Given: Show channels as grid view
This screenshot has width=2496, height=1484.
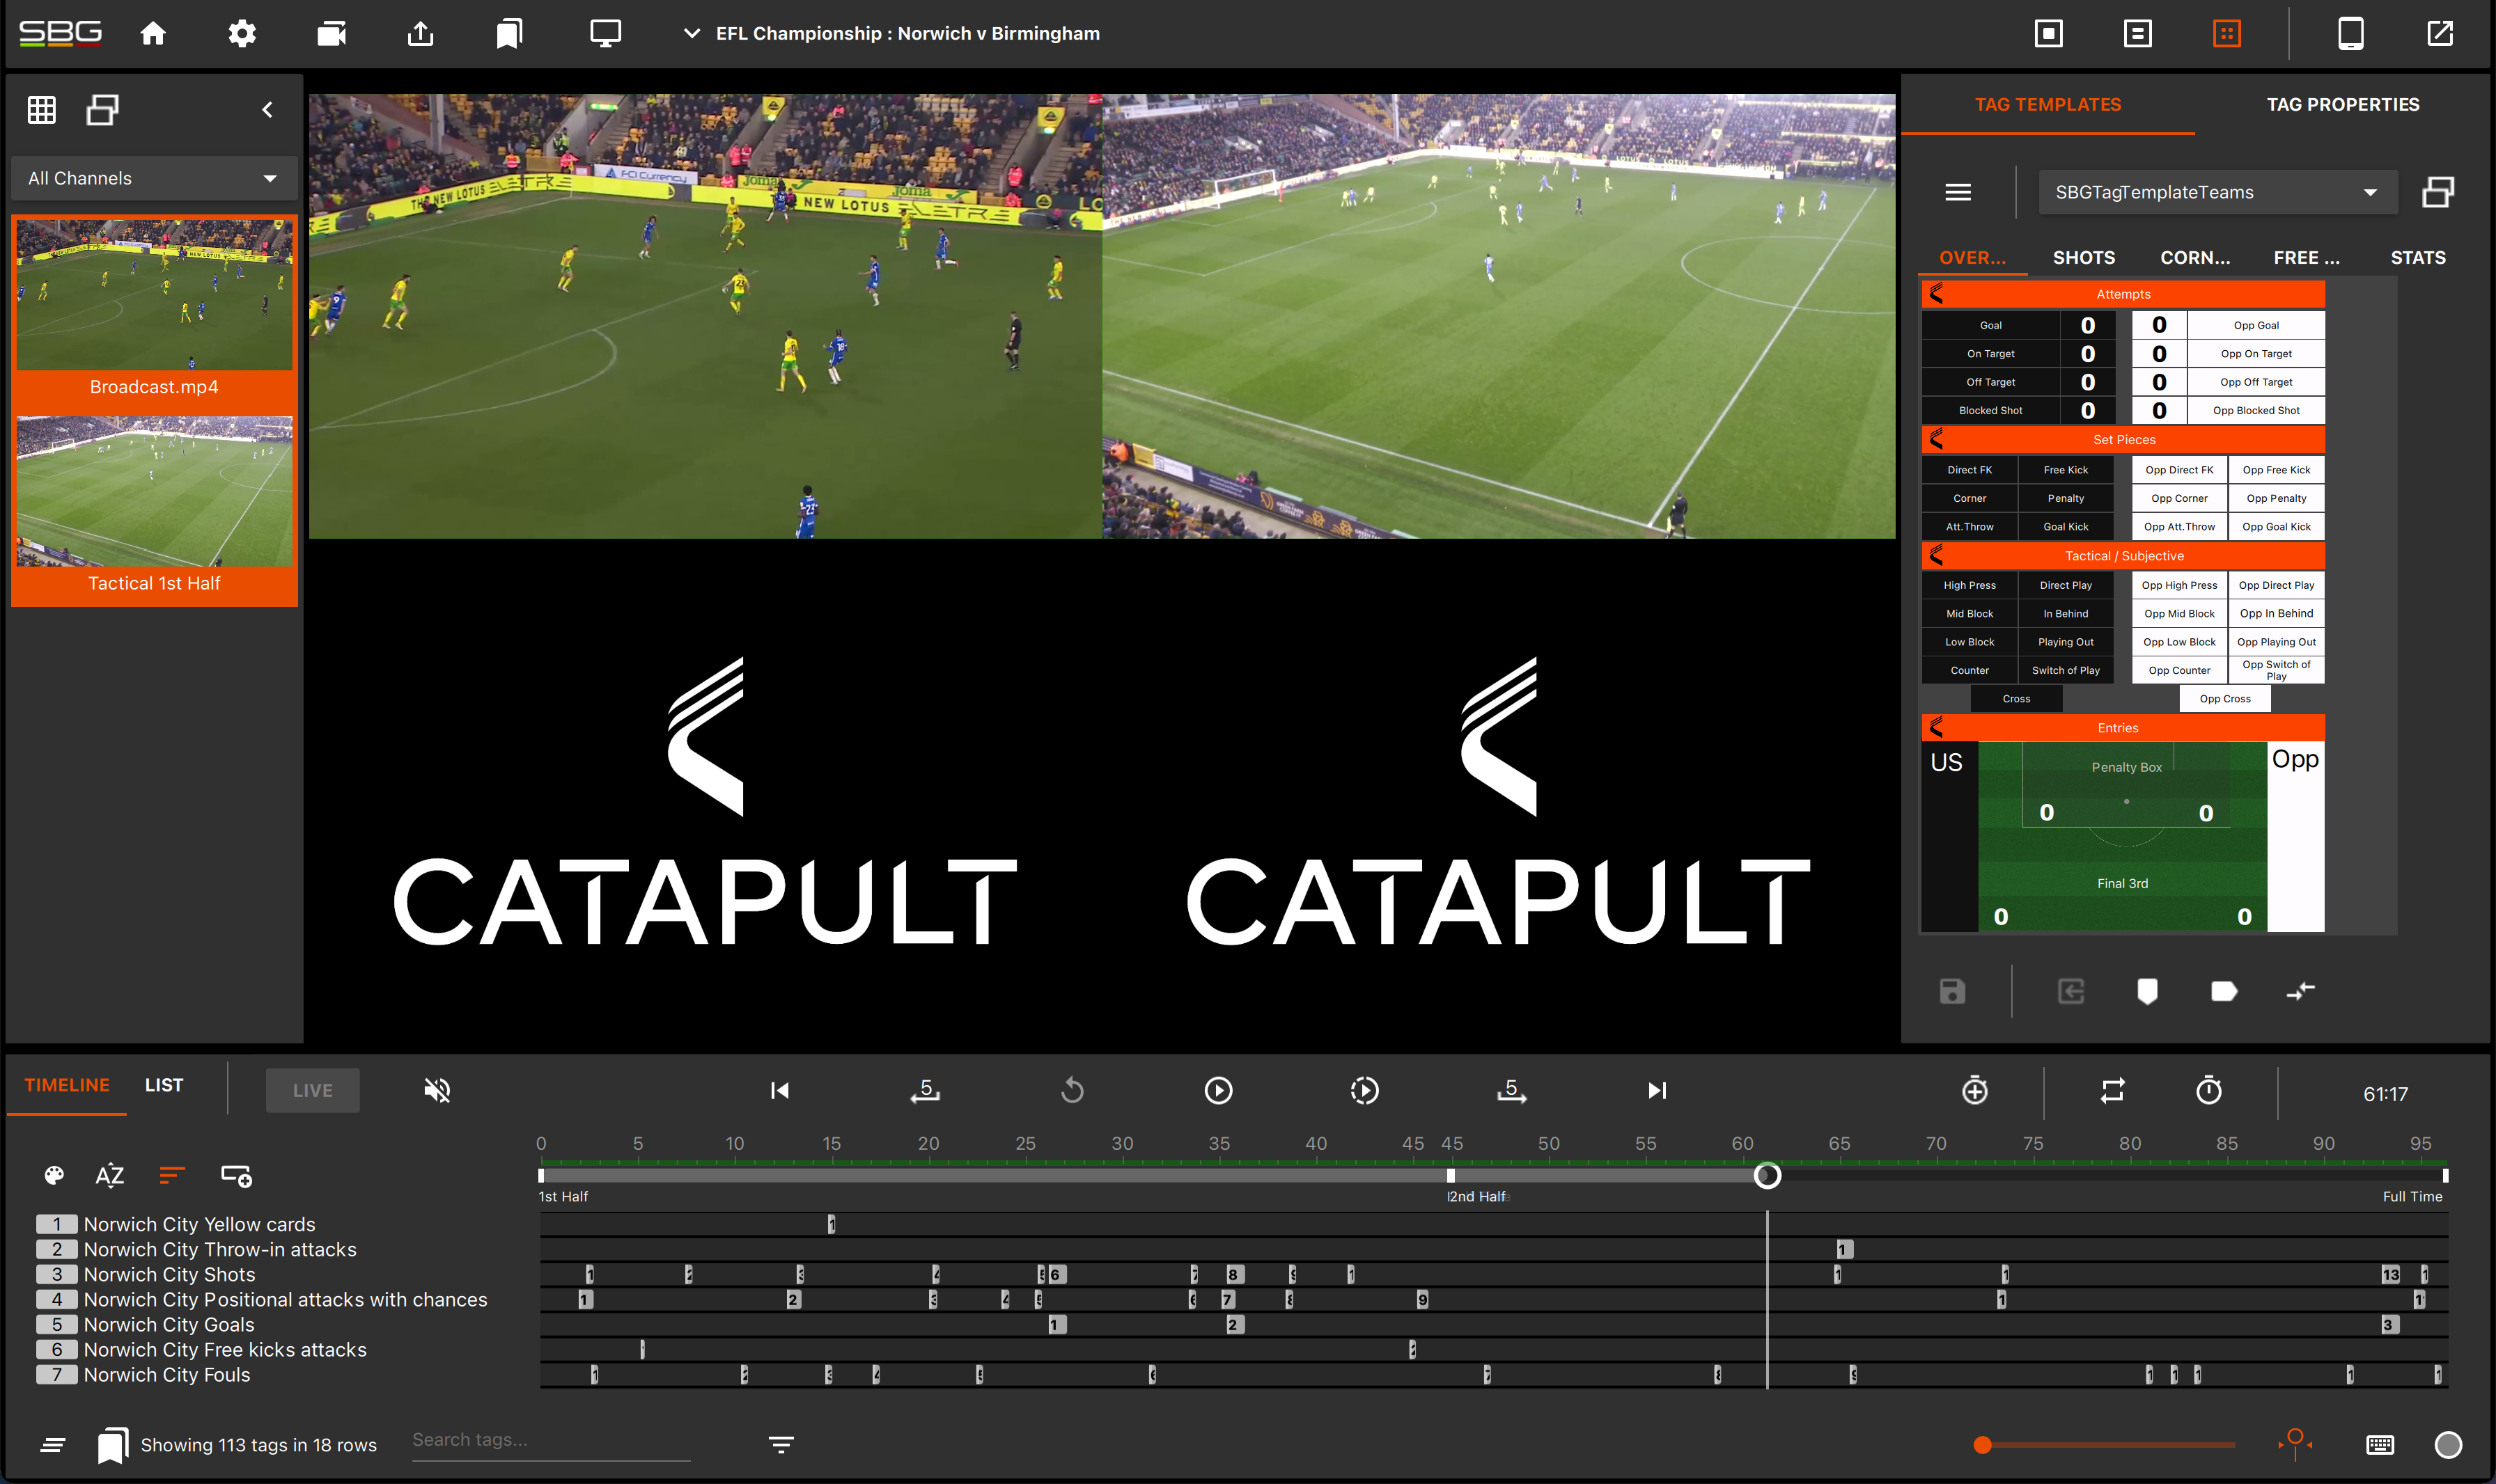Looking at the screenshot, I should [x=41, y=110].
